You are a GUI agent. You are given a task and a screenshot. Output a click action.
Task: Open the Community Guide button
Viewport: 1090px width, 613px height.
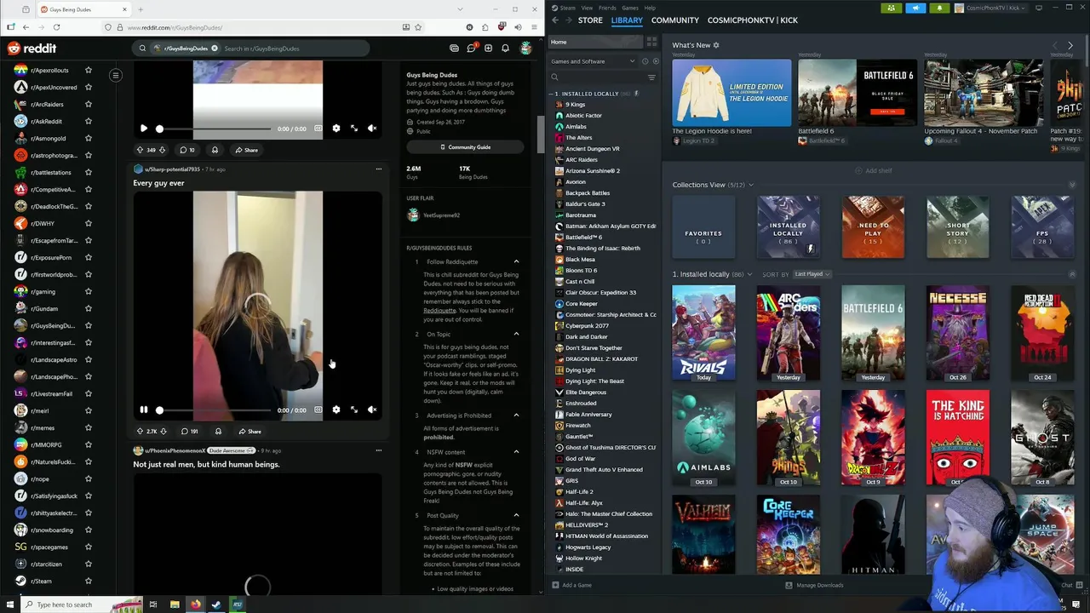point(465,147)
